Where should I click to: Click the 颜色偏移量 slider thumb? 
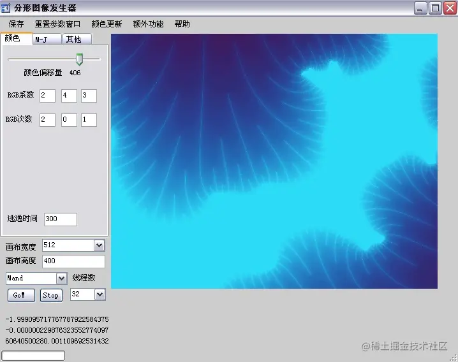pyautogui.click(x=79, y=59)
